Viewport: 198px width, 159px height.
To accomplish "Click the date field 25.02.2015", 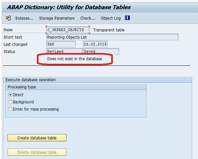I will coord(95,44).
